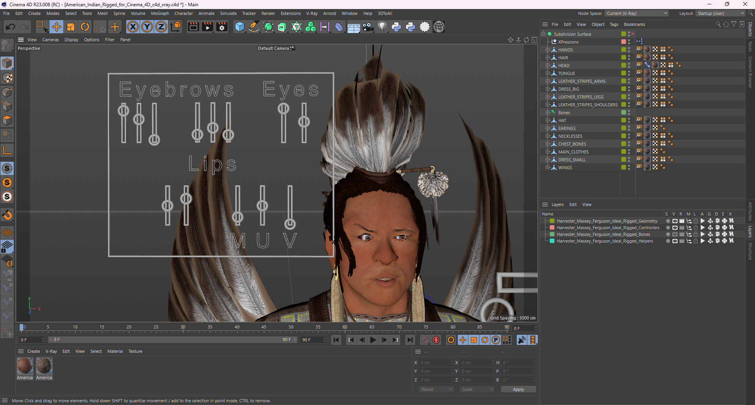Click left Eyes slider controller
This screenshot has height=405, width=755.
click(284, 109)
